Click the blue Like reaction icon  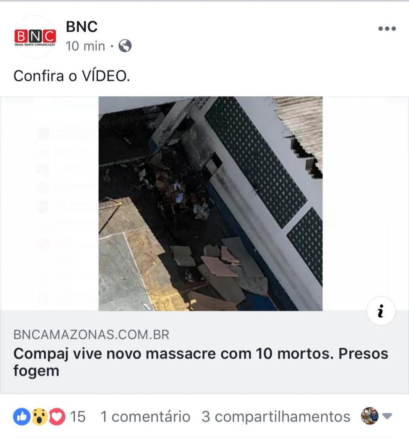tap(22, 417)
